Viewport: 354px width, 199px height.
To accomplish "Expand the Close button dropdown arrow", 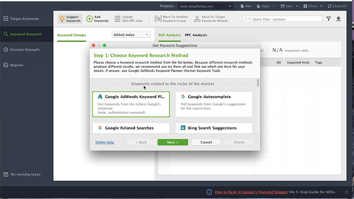I will coord(321,6).
